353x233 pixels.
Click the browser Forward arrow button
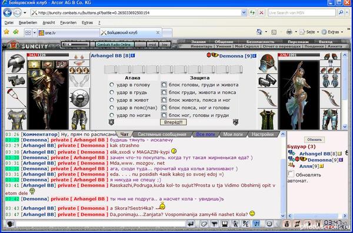coord(17,12)
